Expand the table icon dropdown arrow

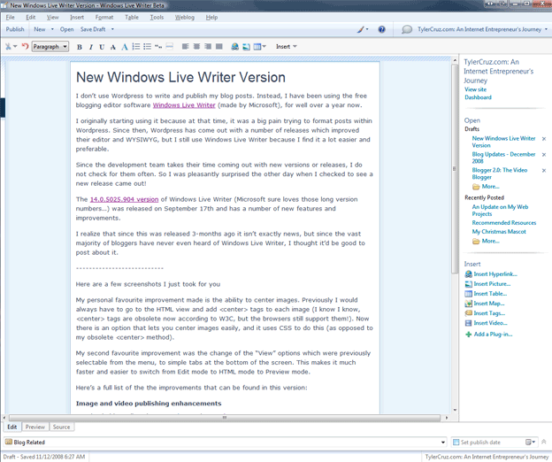(x=264, y=47)
